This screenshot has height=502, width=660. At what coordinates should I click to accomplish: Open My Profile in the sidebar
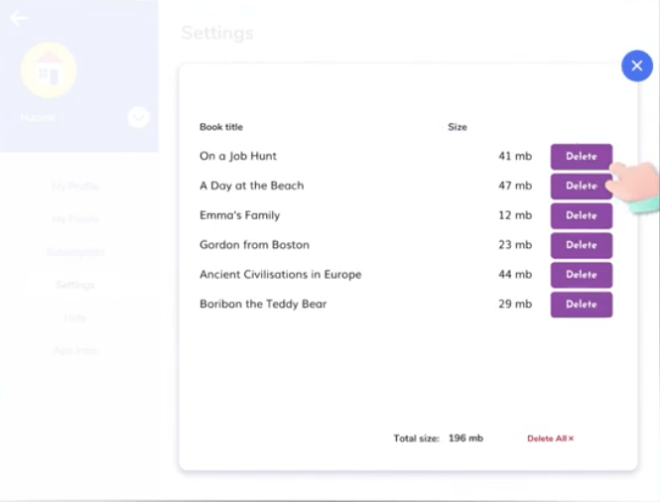(75, 187)
